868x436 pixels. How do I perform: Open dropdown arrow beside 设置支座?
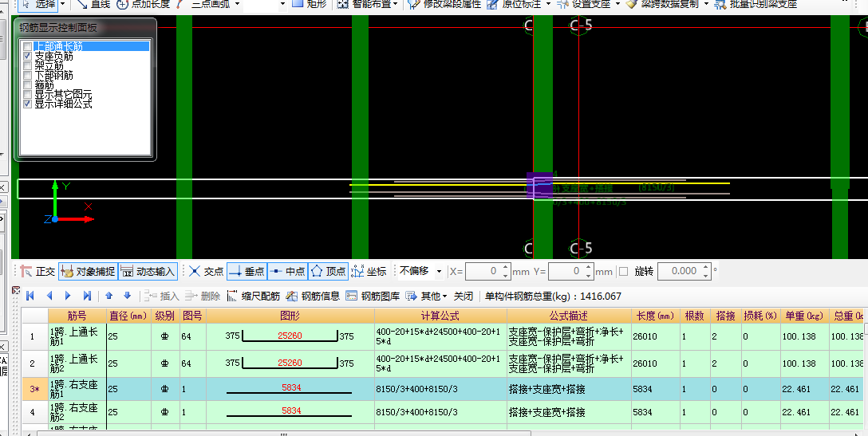coord(617,4)
